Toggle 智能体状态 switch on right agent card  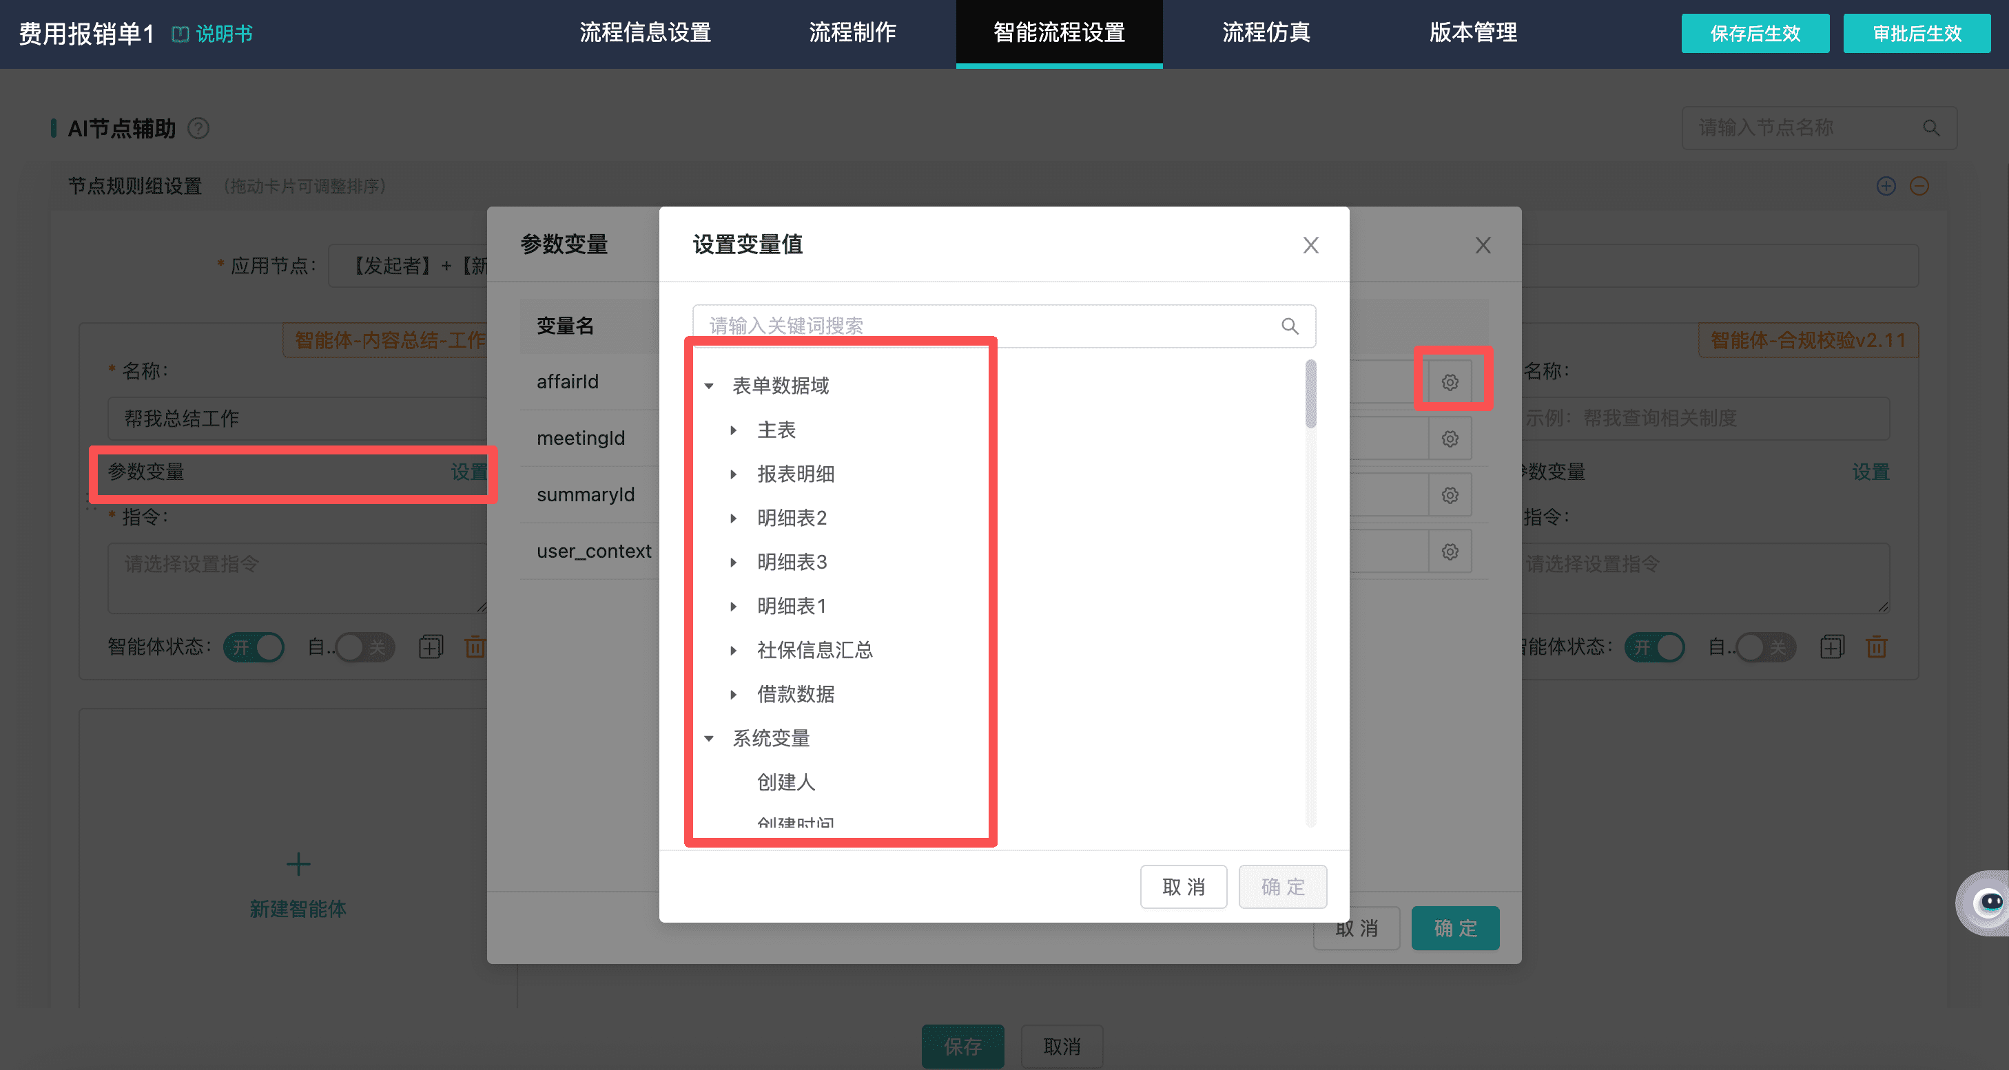(x=1655, y=647)
